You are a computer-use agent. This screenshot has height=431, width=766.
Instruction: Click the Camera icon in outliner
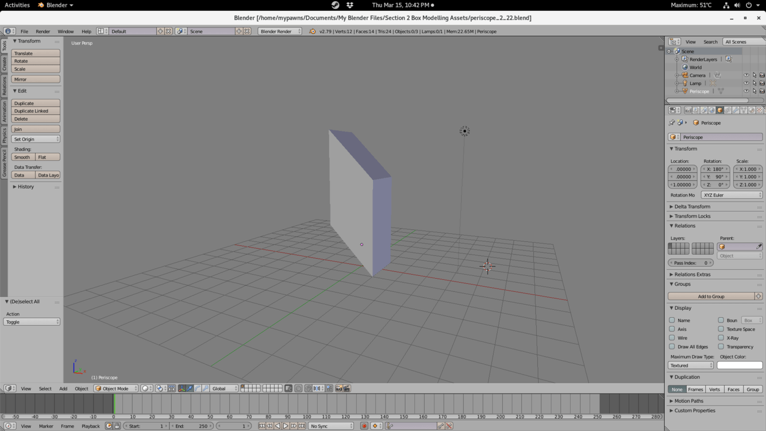(x=685, y=75)
